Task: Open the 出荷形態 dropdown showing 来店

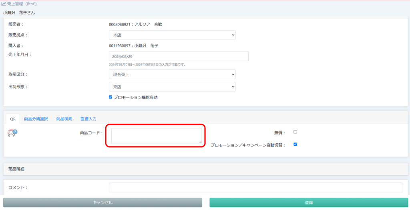Action: click(x=172, y=87)
